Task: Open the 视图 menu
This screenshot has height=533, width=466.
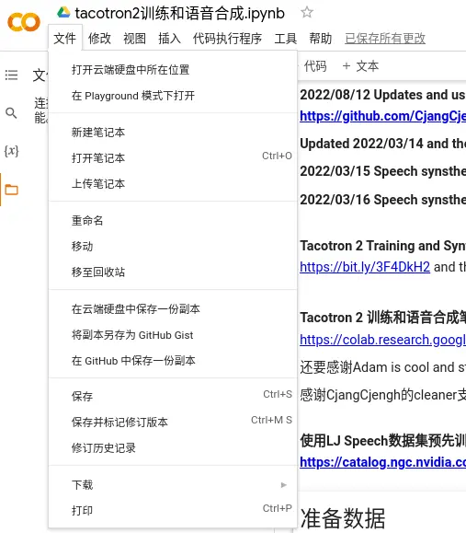Action: tap(134, 38)
